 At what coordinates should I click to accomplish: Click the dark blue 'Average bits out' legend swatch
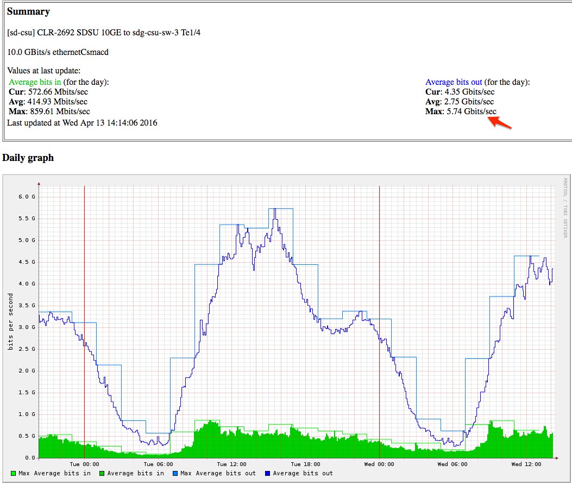pos(267,474)
